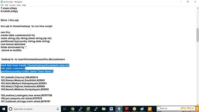
Task: Click the highlighted 'into table customers' line
Action: click(13, 68)
